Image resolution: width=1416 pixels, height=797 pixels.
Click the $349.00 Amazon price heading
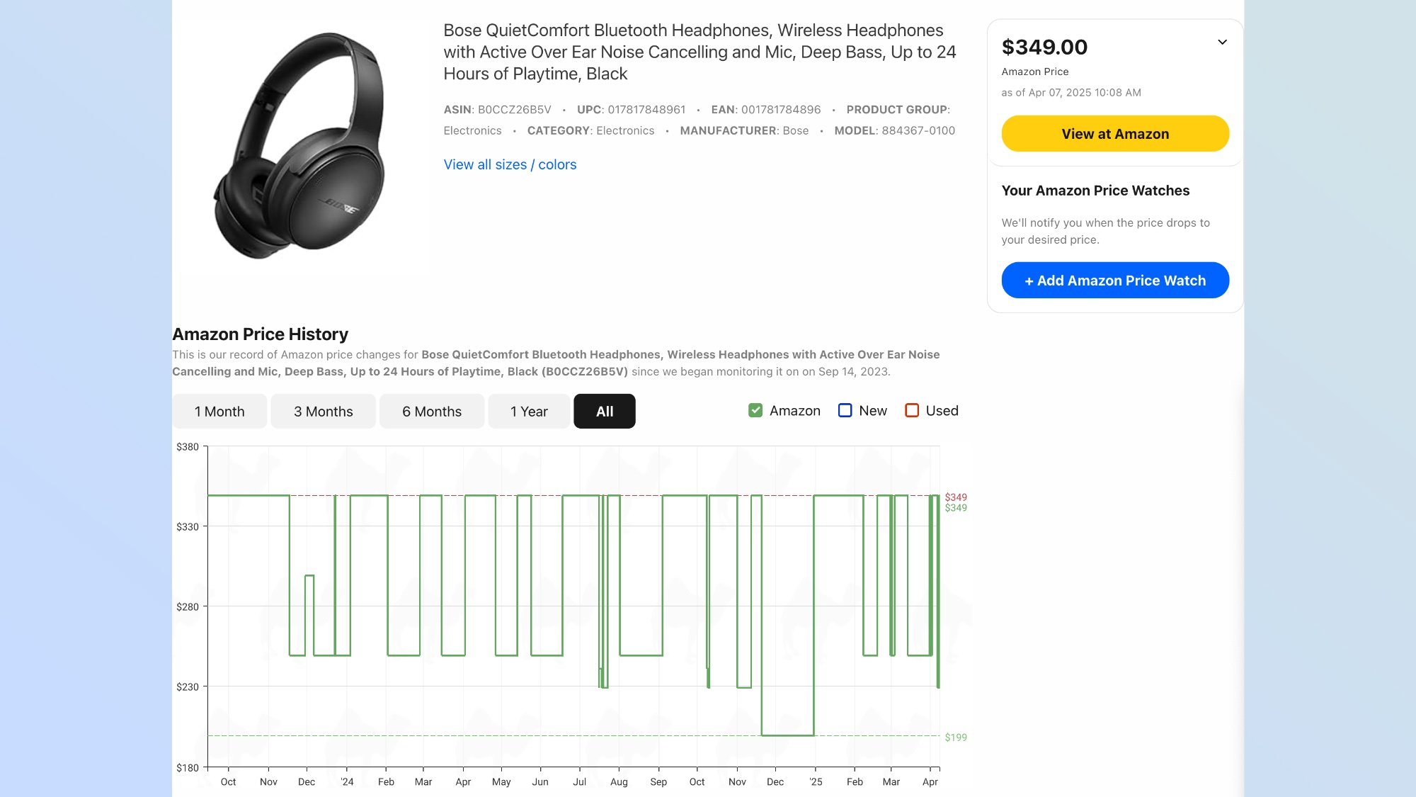click(x=1044, y=47)
